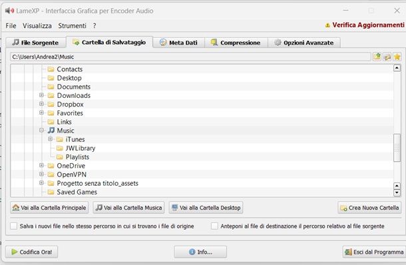Select the Contacts folder label
The width and height of the screenshot is (406, 265).
click(x=70, y=69)
